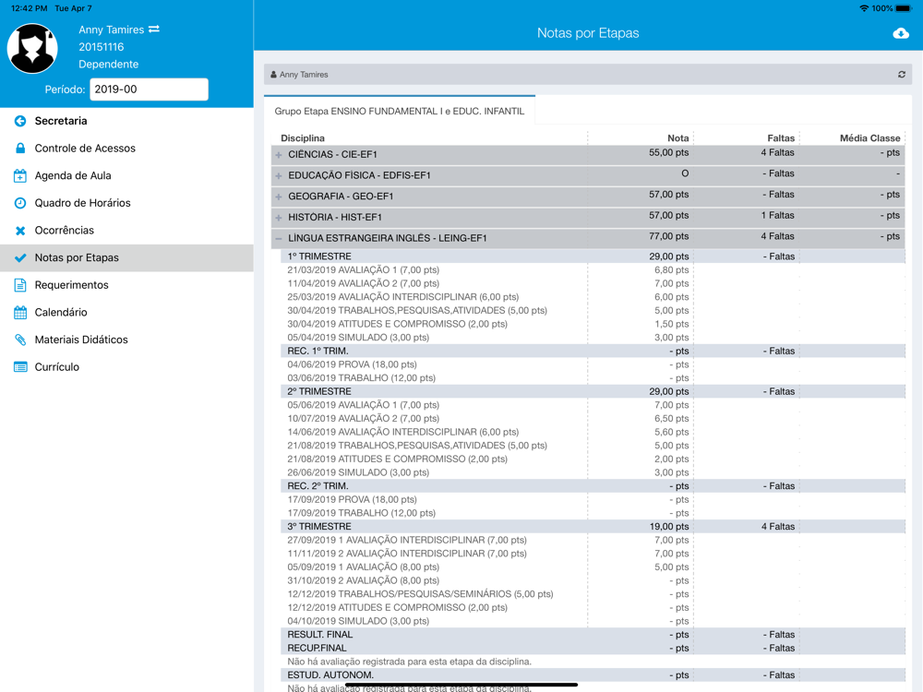Click the 21/03/2019 AVALIAÇÃO 1 entry
The width and height of the screenshot is (923, 692).
coord(363,270)
